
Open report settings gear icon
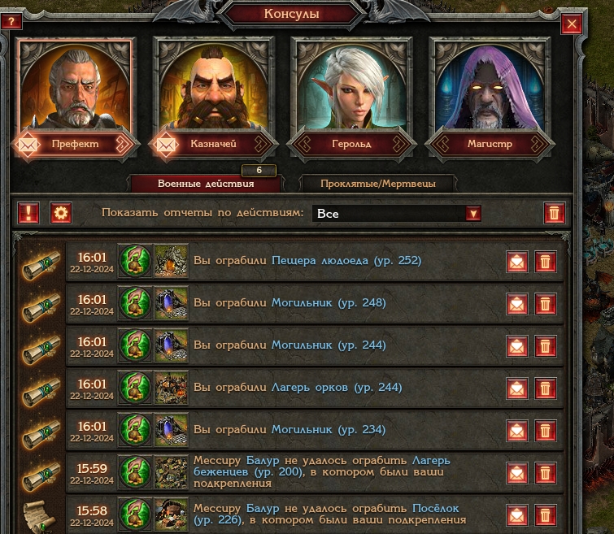[x=61, y=213]
